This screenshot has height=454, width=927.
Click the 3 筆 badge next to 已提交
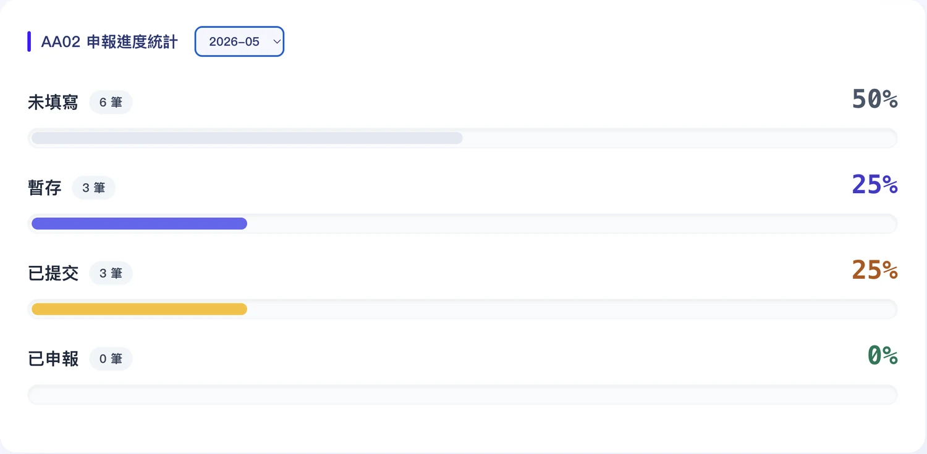pyautogui.click(x=111, y=273)
